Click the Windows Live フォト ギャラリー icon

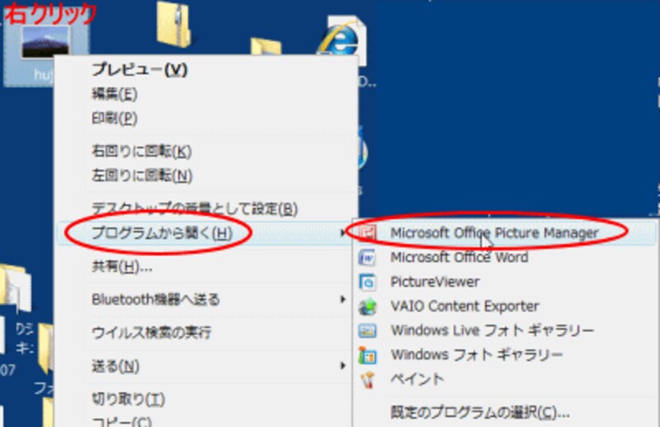(x=367, y=331)
